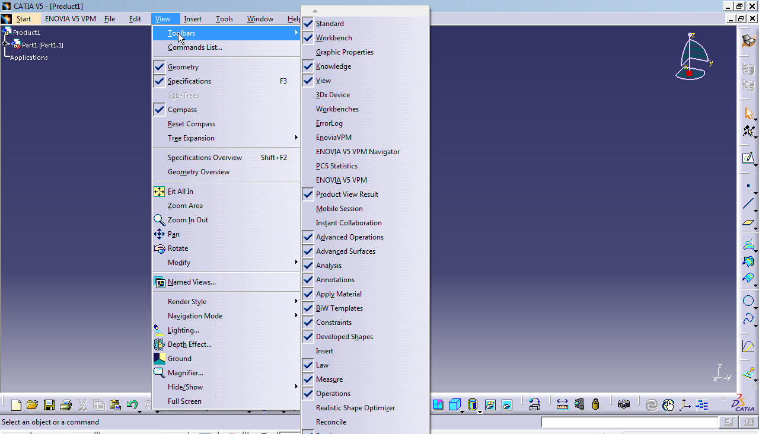This screenshot has height=434, width=759.
Task: Open the ENOVIA V5 VPM menu
Action: click(x=71, y=19)
